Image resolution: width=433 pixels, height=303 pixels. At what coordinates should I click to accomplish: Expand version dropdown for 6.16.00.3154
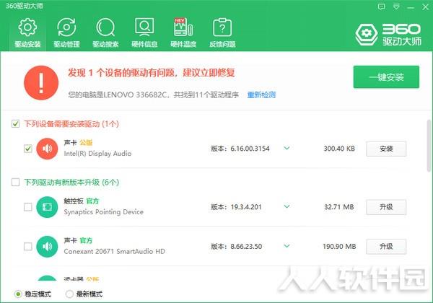(x=287, y=148)
